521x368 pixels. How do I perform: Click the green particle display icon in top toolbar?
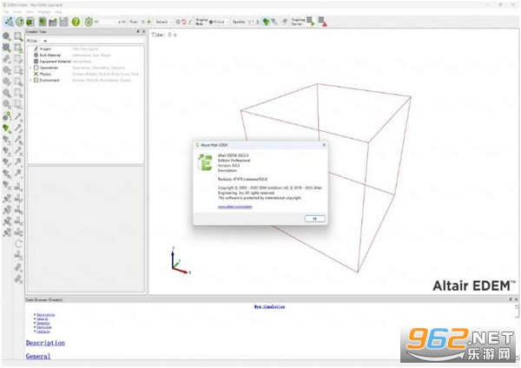(x=266, y=22)
